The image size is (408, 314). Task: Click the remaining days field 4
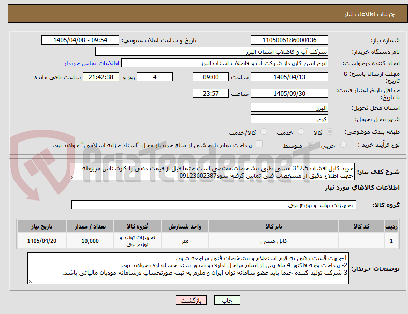[155, 77]
